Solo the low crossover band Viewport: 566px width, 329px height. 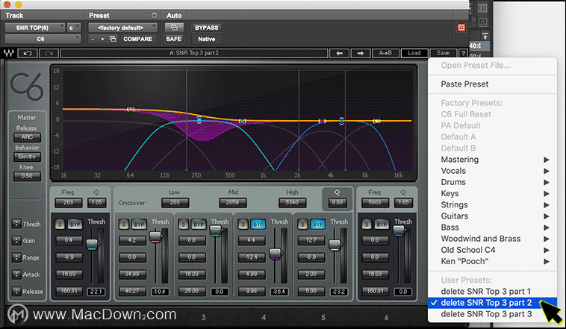coord(124,225)
